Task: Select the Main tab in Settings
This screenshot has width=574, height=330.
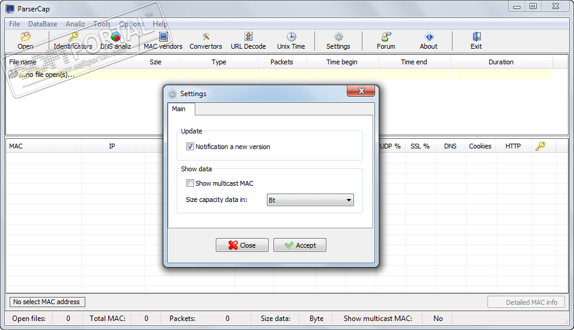Action: [x=181, y=109]
